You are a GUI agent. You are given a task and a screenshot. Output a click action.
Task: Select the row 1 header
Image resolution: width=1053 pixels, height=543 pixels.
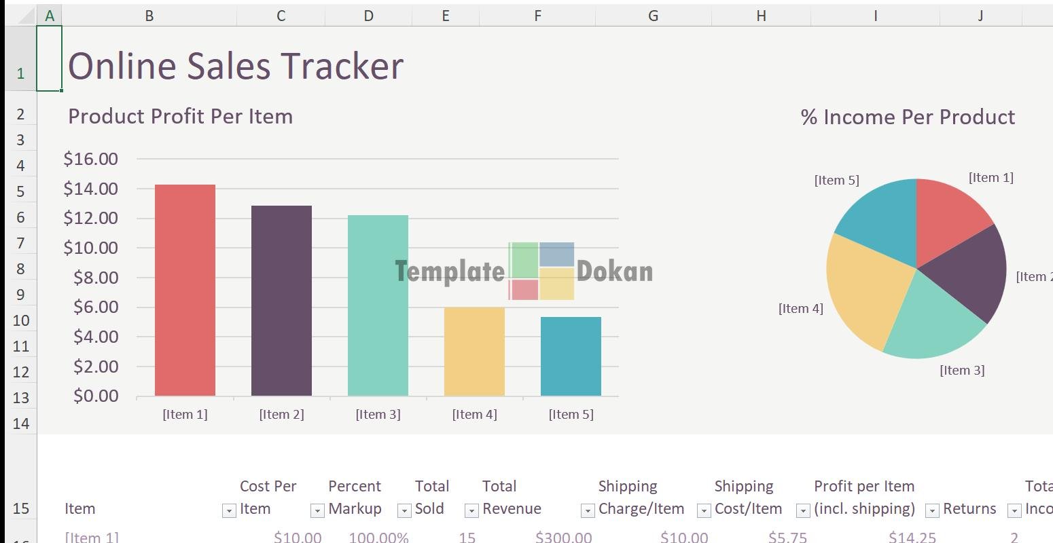pos(20,73)
